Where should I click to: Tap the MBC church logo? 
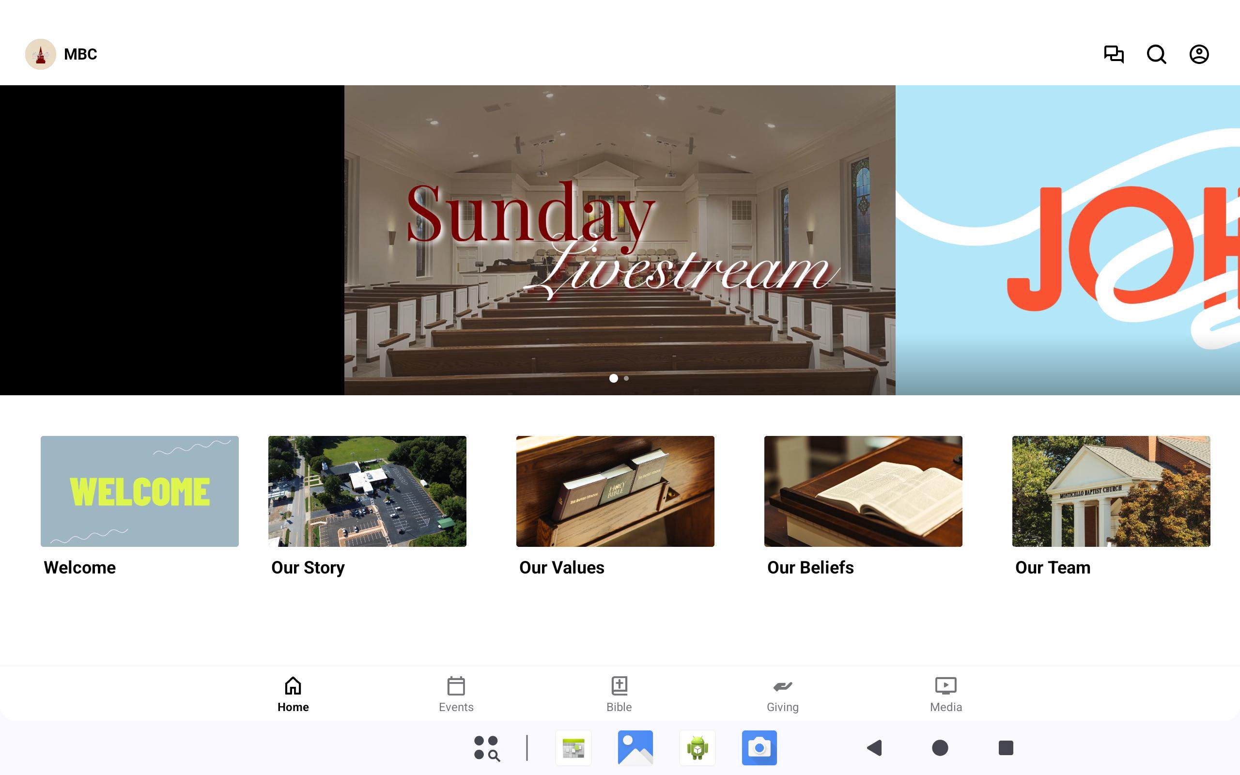(x=41, y=54)
